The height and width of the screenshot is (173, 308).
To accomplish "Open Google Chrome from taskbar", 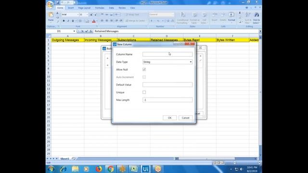I will (110, 169).
